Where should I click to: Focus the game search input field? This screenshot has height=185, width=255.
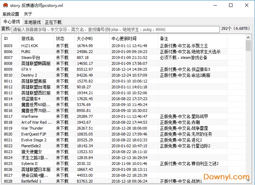point(116,29)
